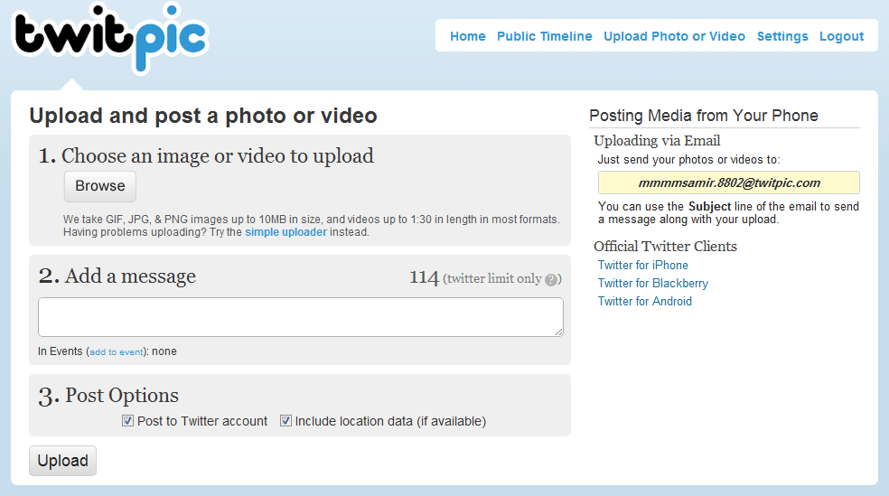
Task: Click the resize handle of the message box
Action: click(559, 332)
